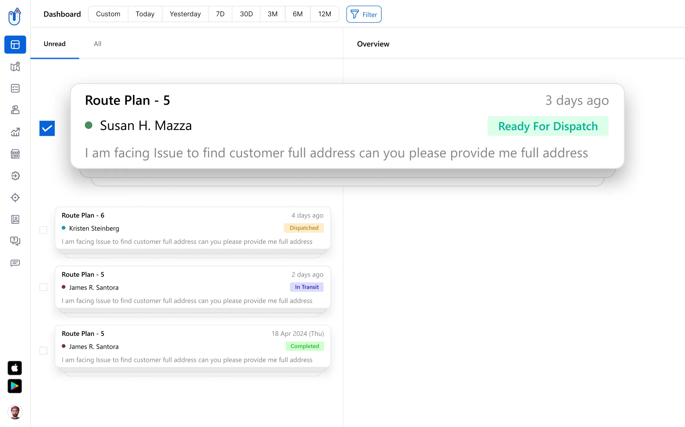This screenshot has height=427, width=685.
Task: Select the location pin tracking icon
Action: [15, 197]
